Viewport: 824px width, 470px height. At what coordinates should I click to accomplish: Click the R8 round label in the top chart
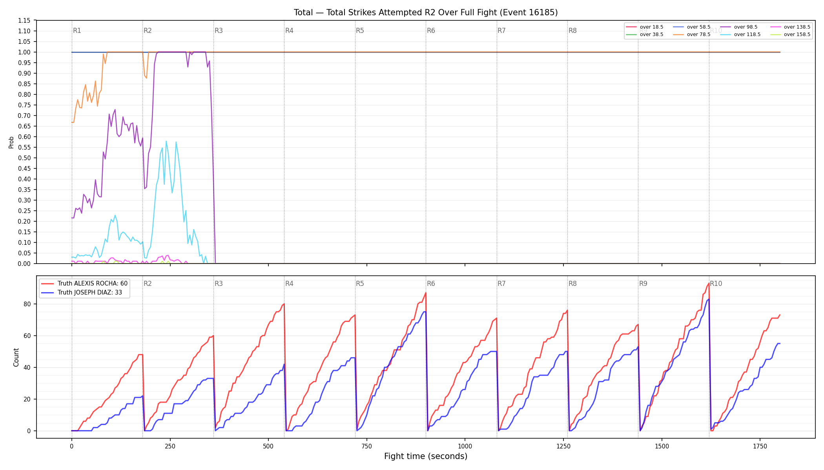572,31
